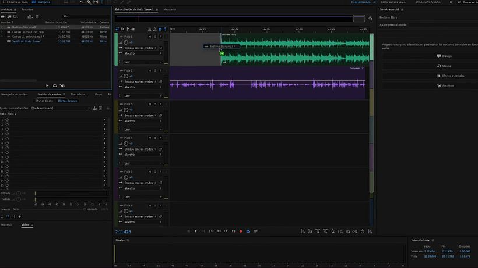Screen dimensions: 478x268
Task: Toggle the blue loop playback icon
Action: (248, 231)
